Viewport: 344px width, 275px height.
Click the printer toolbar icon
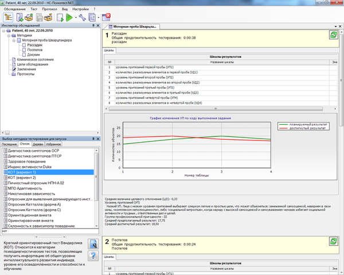[39, 17]
